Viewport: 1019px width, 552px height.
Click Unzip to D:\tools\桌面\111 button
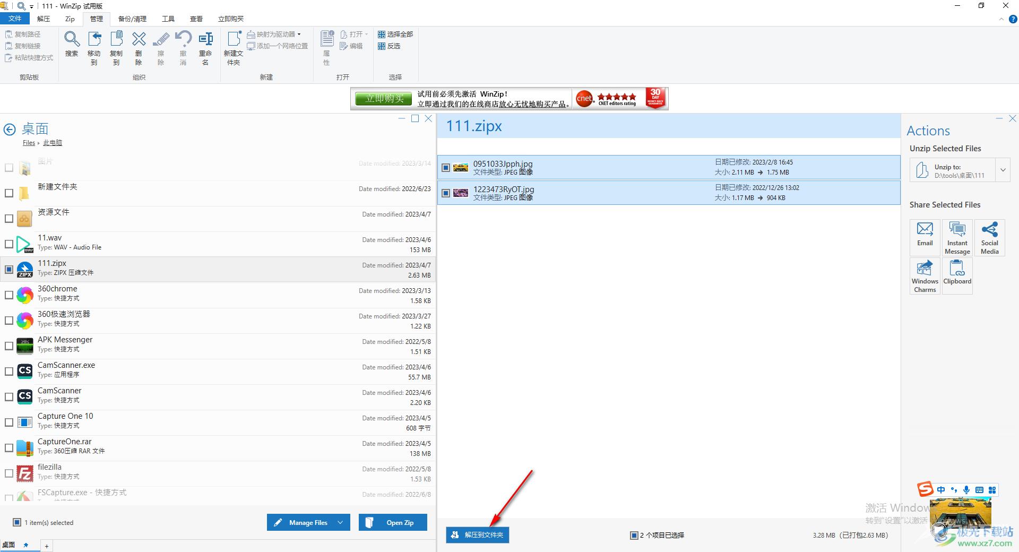[953, 170]
